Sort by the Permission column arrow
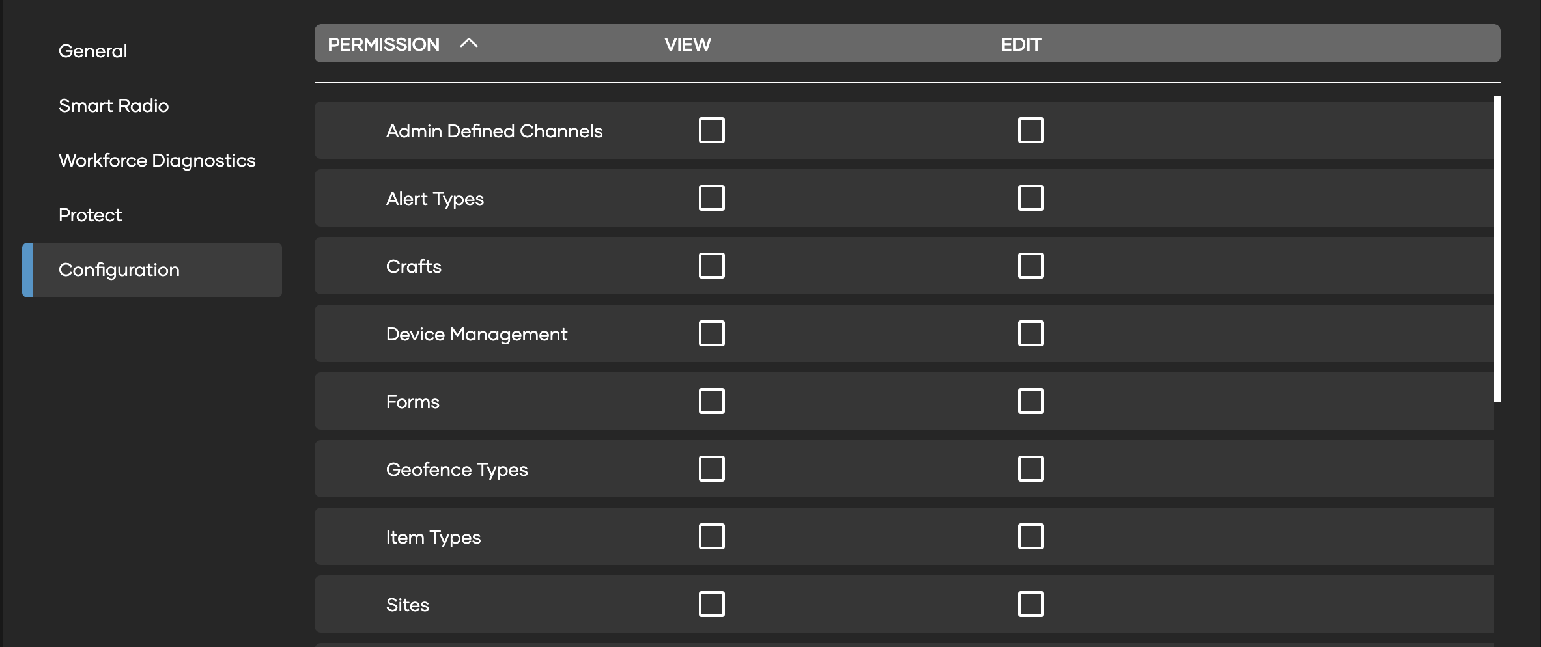Screen dimensions: 1541x647 pyautogui.click(x=469, y=44)
